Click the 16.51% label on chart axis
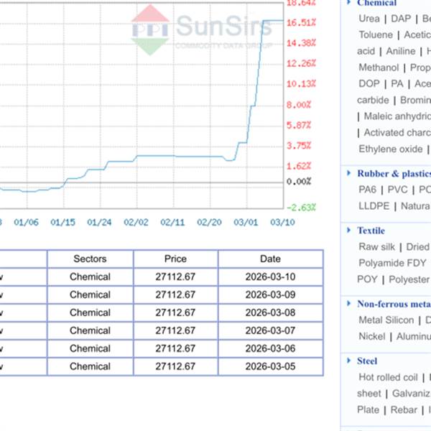The image size is (431, 431). pyautogui.click(x=301, y=22)
